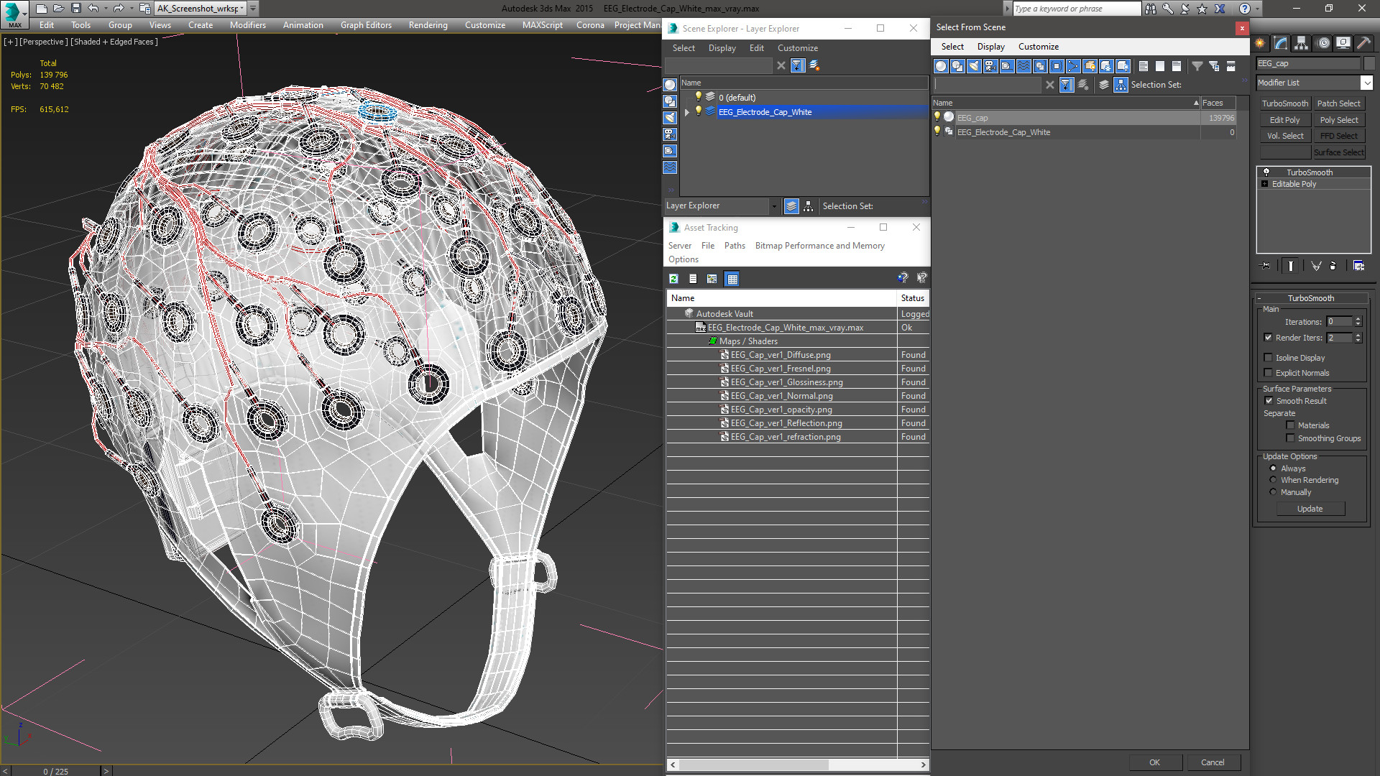Toggle cameras display icon in Scene Explorer sidebar

pyautogui.click(x=670, y=134)
